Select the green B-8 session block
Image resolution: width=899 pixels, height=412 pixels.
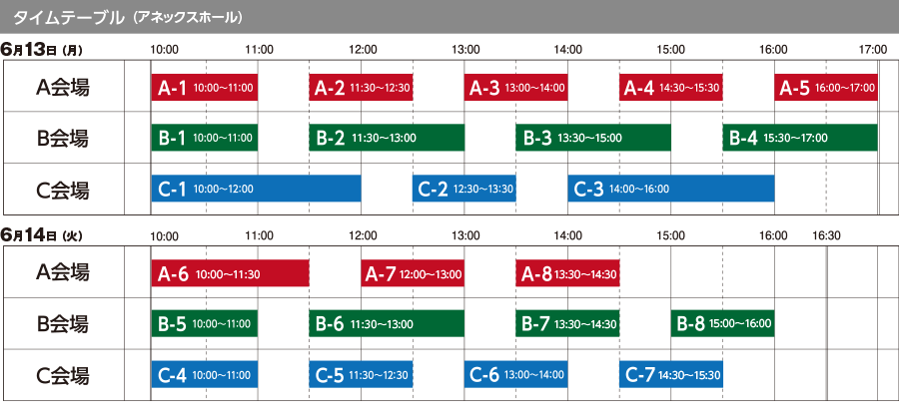click(722, 323)
